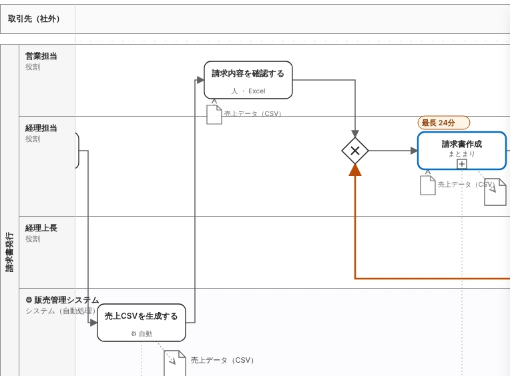Select the 請求内容を確認する task node
The height and width of the screenshot is (376, 510).
[248, 80]
